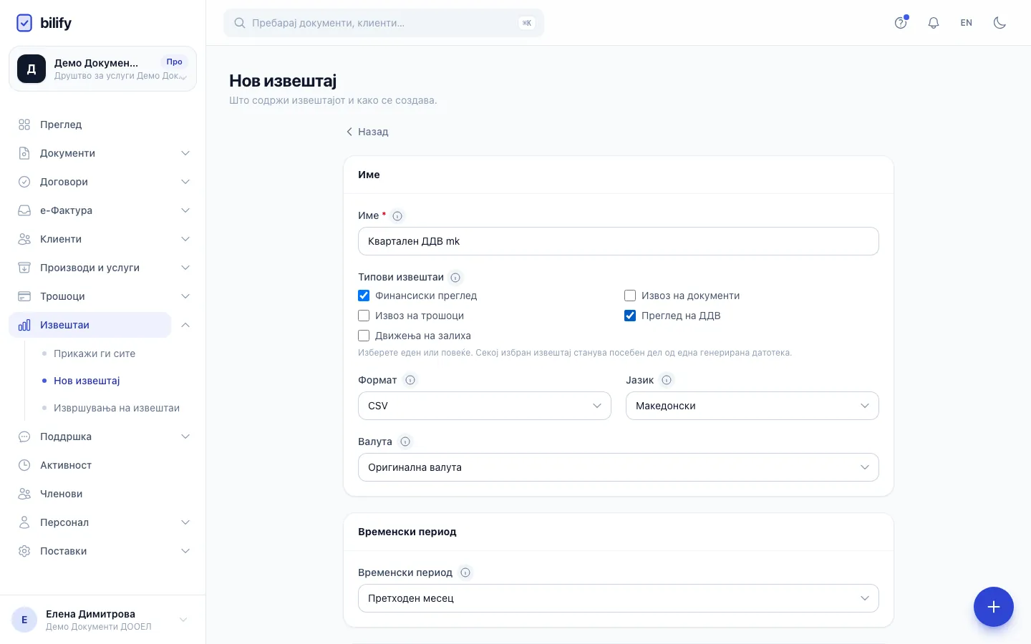Click info icon next to Формат

[410, 380]
